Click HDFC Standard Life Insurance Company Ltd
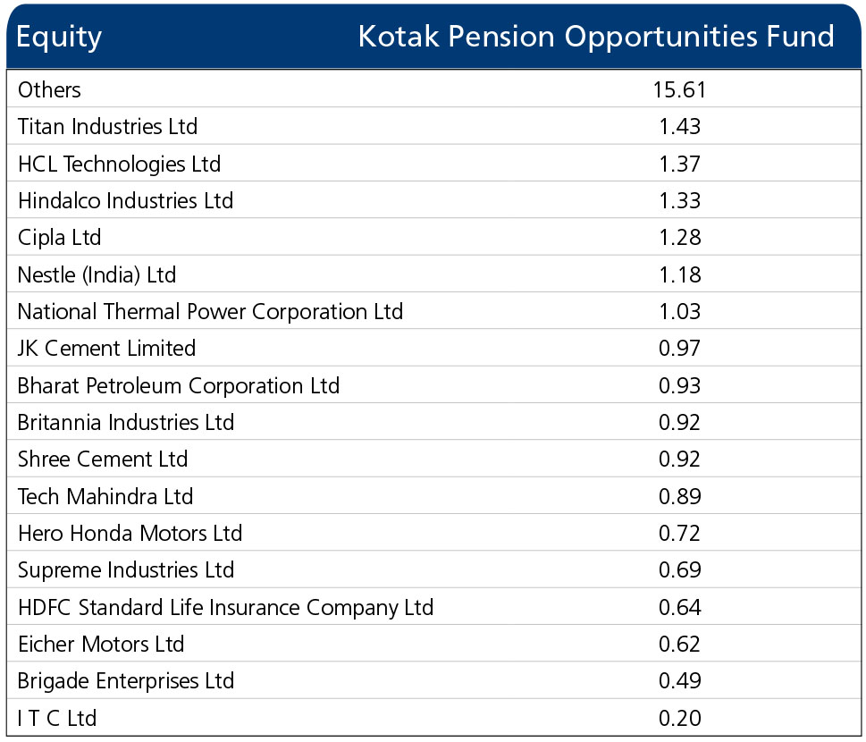866x742 pixels. coord(225,607)
